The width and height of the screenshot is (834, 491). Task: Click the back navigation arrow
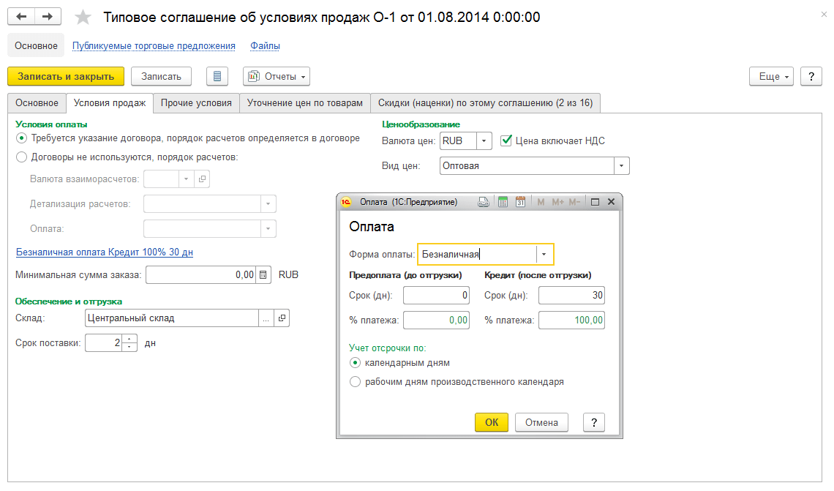coord(22,17)
